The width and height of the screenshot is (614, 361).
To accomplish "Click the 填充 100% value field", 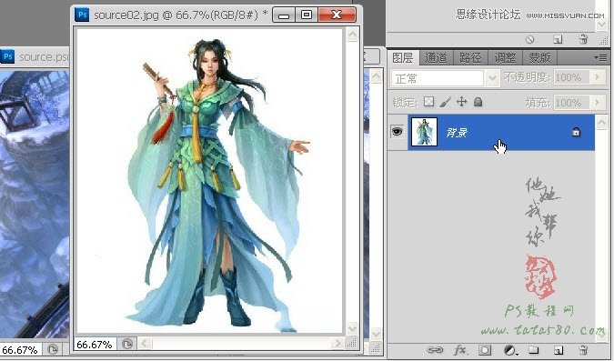I will [572, 103].
